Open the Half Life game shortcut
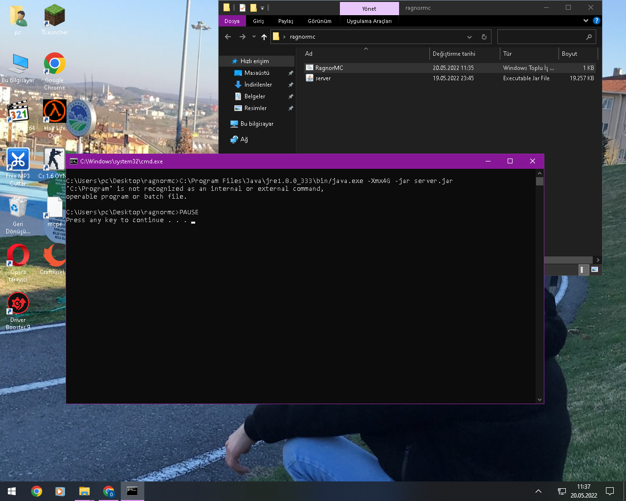The height and width of the screenshot is (501, 626). [x=54, y=119]
